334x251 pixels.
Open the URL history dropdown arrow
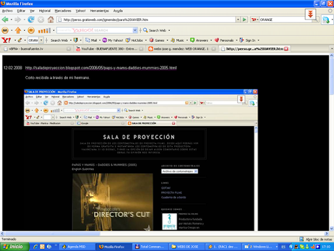tap(238, 20)
